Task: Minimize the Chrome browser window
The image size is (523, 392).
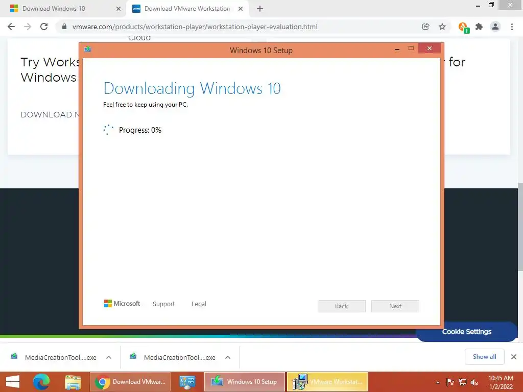Action: tap(478, 5)
